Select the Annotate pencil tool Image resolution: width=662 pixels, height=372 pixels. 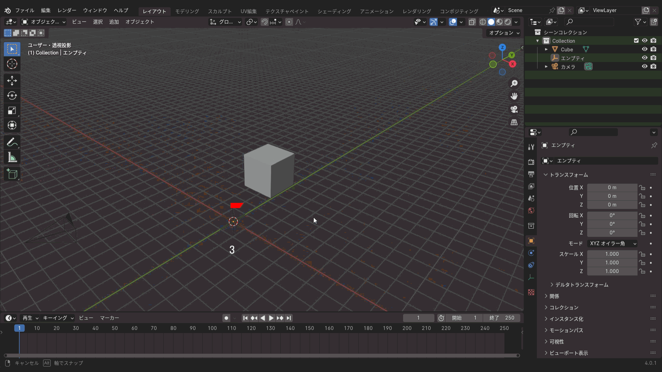tap(11, 142)
